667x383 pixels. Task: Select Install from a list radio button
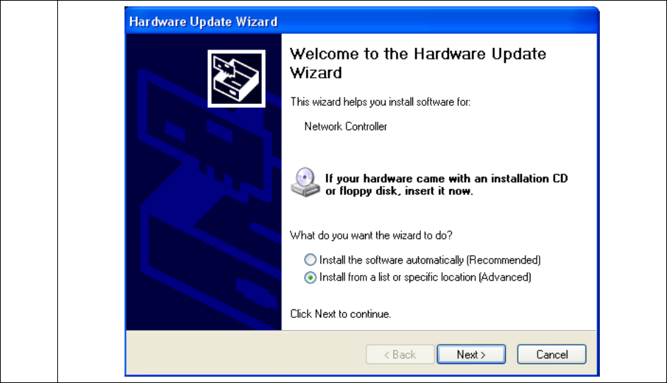[310, 277]
